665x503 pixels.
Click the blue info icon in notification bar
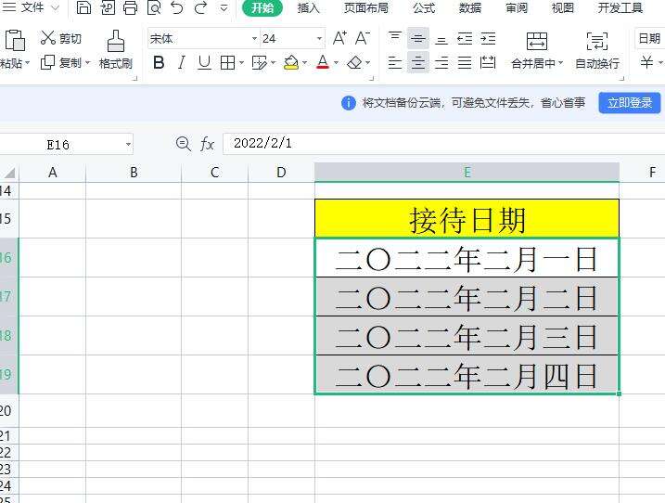tap(348, 103)
